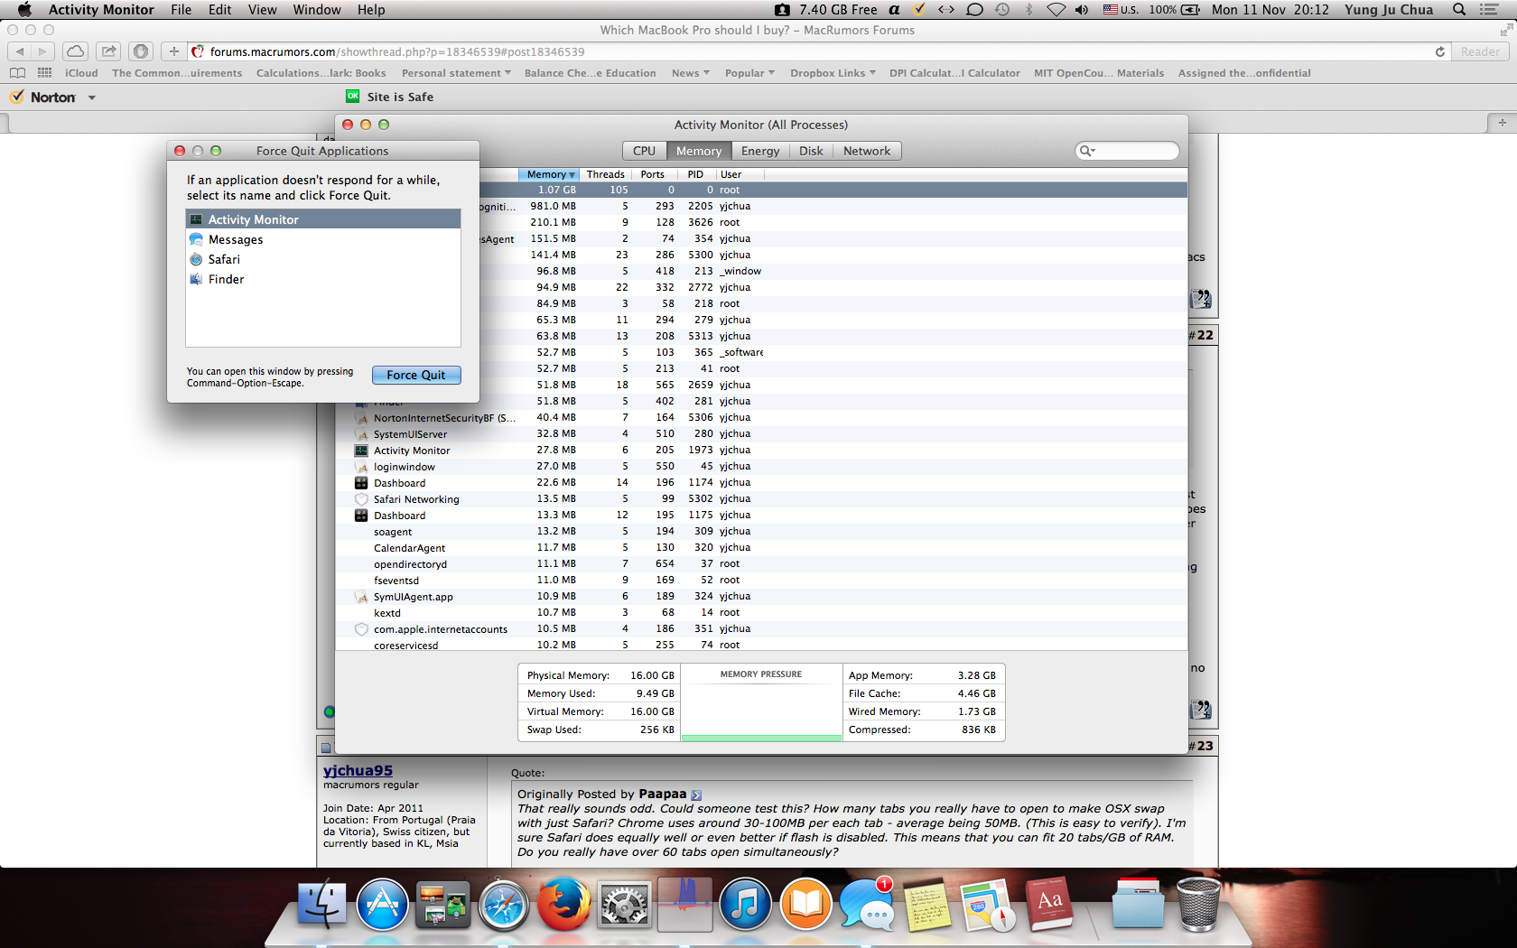Reverse sort order on the Memory column header
This screenshot has width=1517, height=948.
pos(548,174)
